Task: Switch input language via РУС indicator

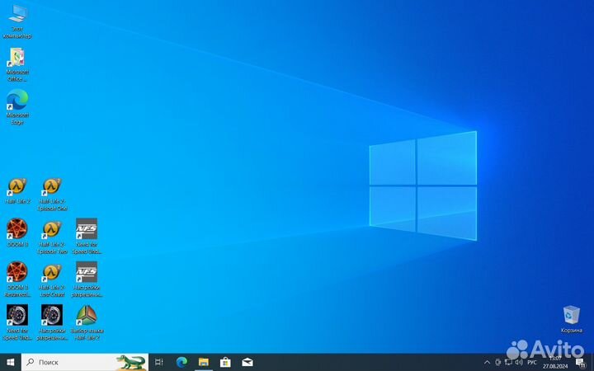Action: coord(532,363)
